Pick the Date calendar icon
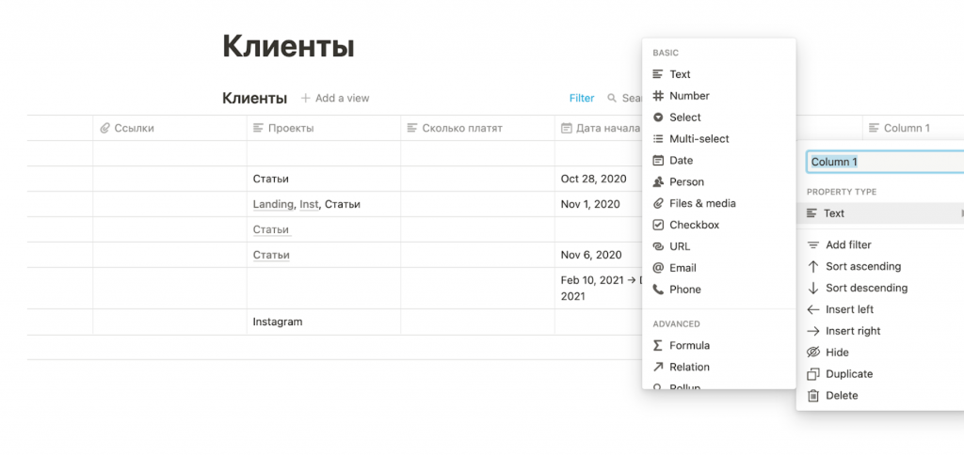This screenshot has height=455, width=964. click(658, 161)
